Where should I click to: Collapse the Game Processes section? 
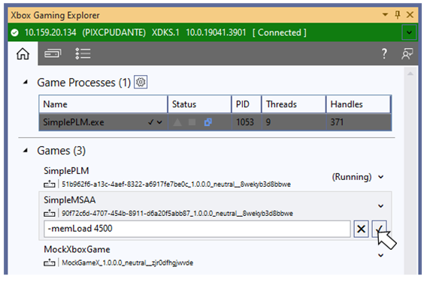click(26, 82)
